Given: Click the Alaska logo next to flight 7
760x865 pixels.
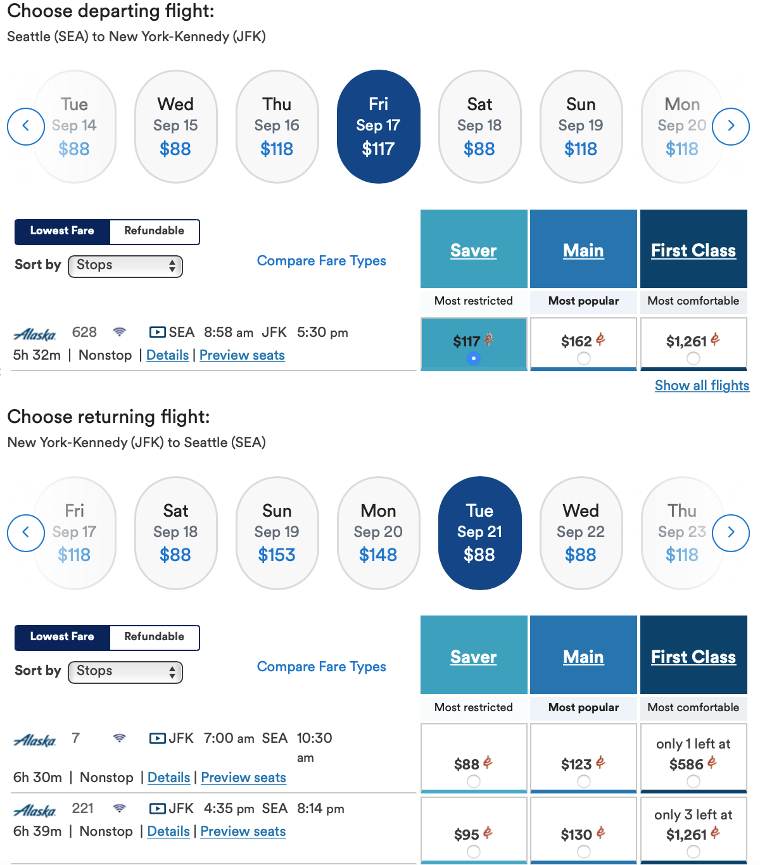Looking at the screenshot, I should pos(34,738).
